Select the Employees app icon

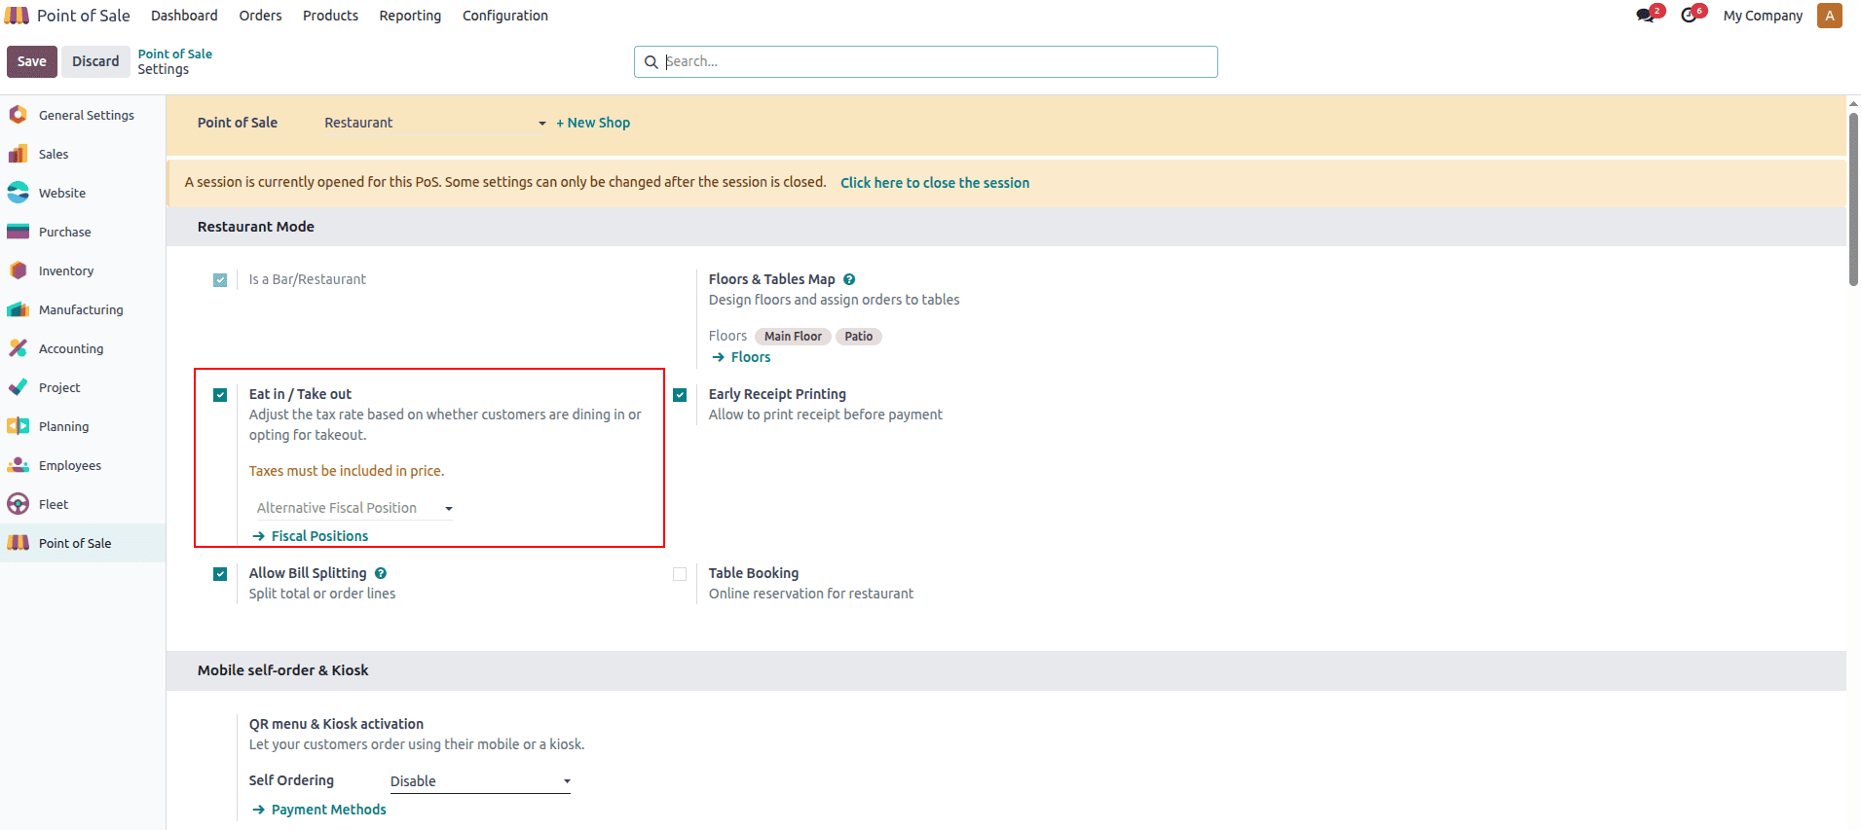18,465
